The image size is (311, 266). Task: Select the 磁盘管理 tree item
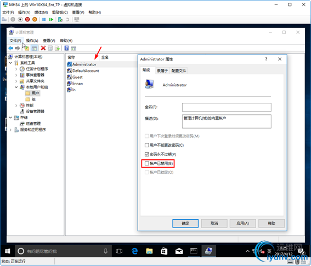(33, 124)
